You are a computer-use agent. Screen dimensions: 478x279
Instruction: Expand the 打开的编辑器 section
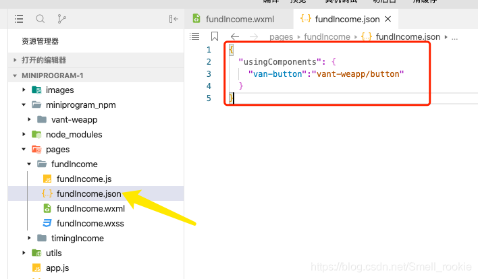(x=16, y=60)
